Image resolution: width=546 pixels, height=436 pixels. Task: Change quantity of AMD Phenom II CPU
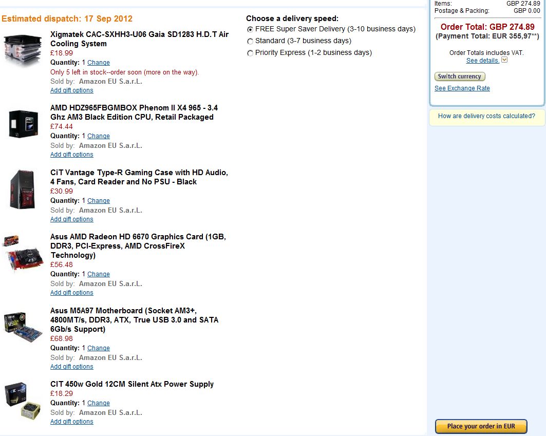[99, 136]
